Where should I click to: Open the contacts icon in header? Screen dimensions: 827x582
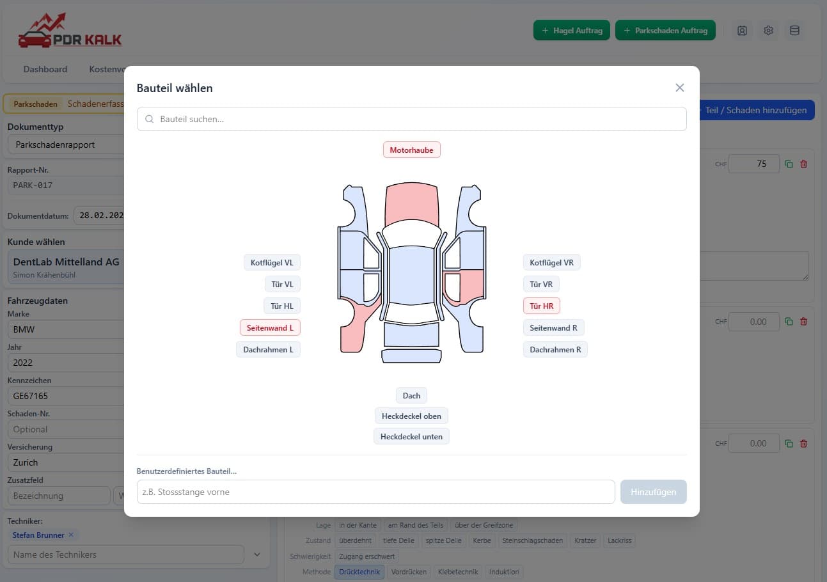click(x=742, y=31)
